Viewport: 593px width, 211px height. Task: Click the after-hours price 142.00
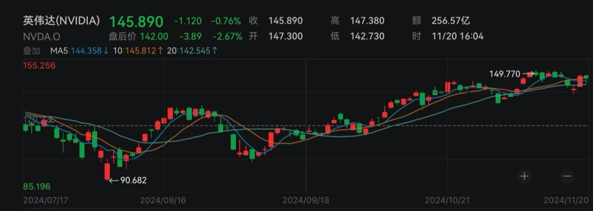(154, 36)
